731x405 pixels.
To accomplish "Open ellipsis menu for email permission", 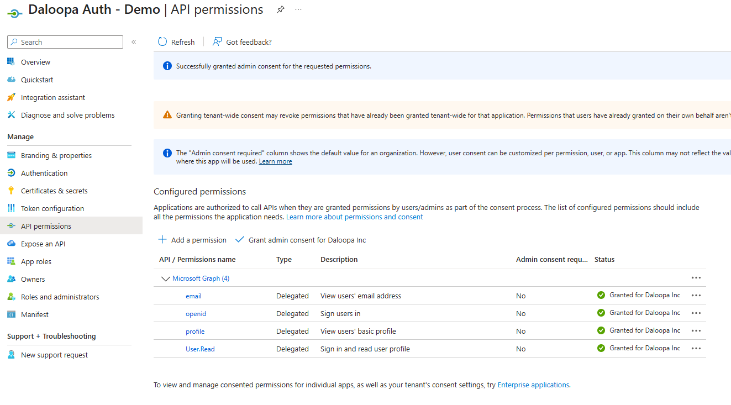I will tap(696, 296).
